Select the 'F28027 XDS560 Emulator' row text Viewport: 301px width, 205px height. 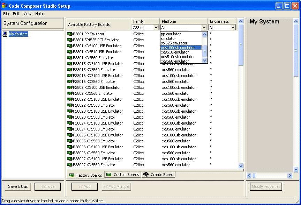(94, 165)
